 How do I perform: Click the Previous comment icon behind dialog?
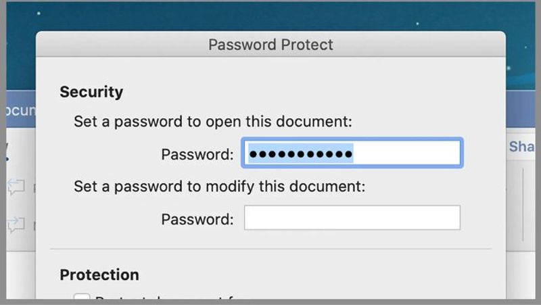pyautogui.click(x=16, y=187)
